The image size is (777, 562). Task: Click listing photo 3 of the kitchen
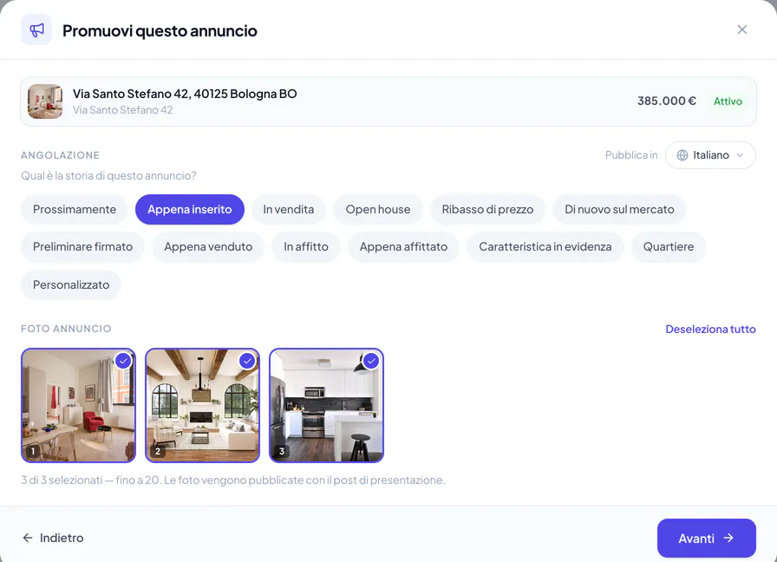(x=326, y=405)
